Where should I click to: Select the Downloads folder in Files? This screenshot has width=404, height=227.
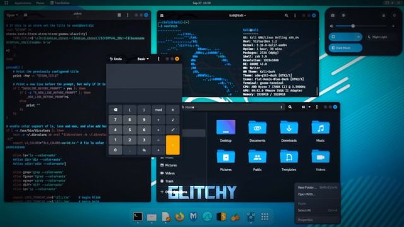pyautogui.click(x=289, y=131)
